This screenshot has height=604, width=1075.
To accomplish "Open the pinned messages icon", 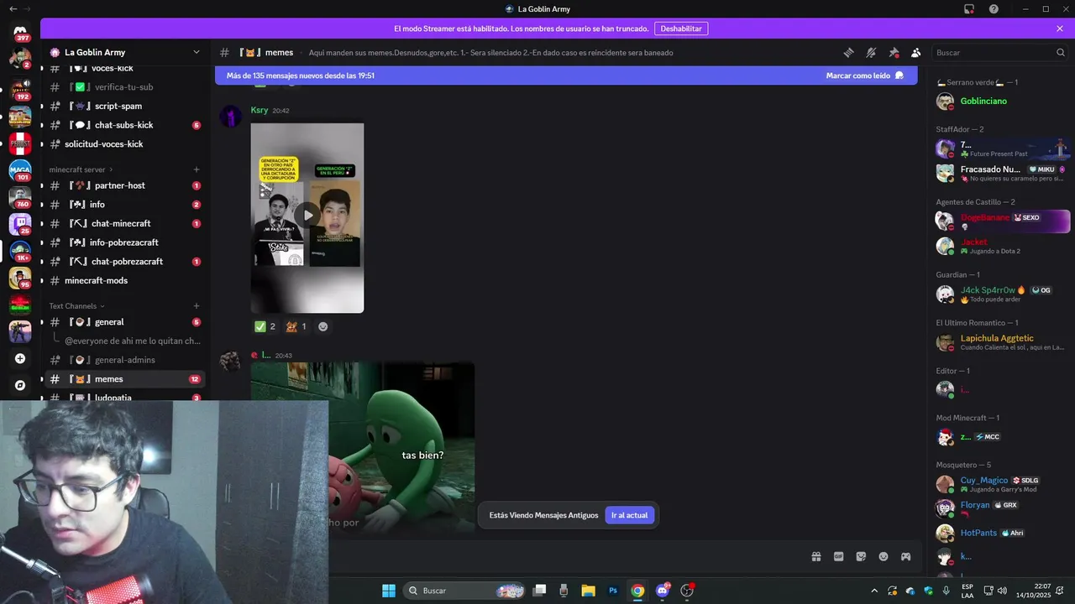I will [894, 52].
